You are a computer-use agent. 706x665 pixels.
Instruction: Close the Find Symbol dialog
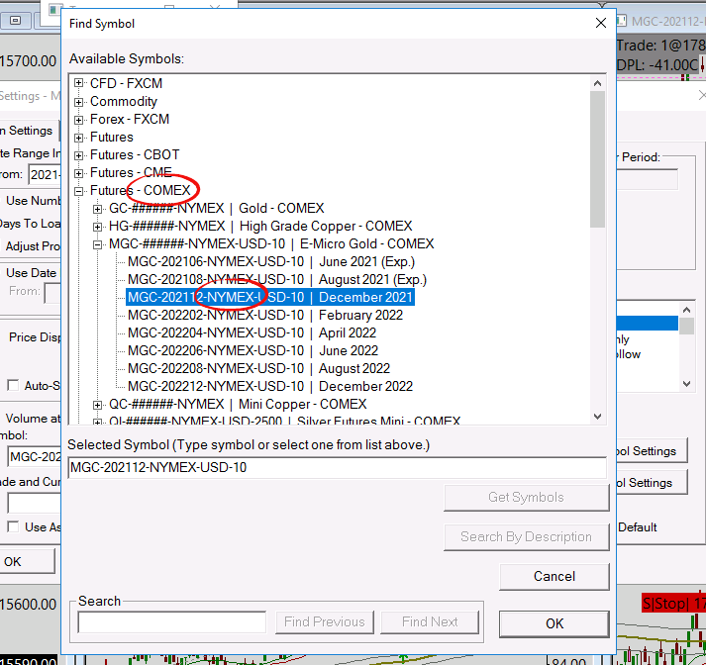coord(601,23)
